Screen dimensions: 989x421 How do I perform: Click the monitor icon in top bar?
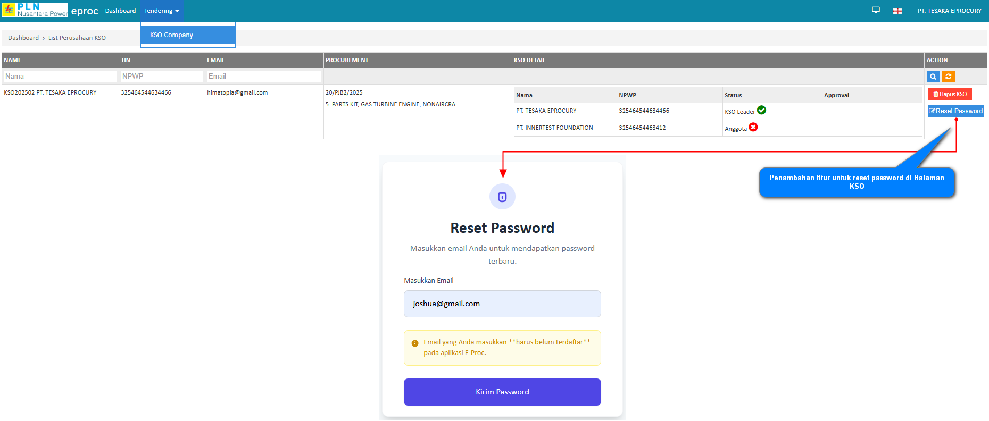click(x=876, y=11)
